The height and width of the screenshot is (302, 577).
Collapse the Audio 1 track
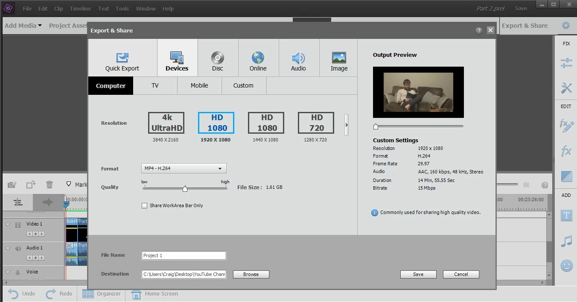click(8, 248)
